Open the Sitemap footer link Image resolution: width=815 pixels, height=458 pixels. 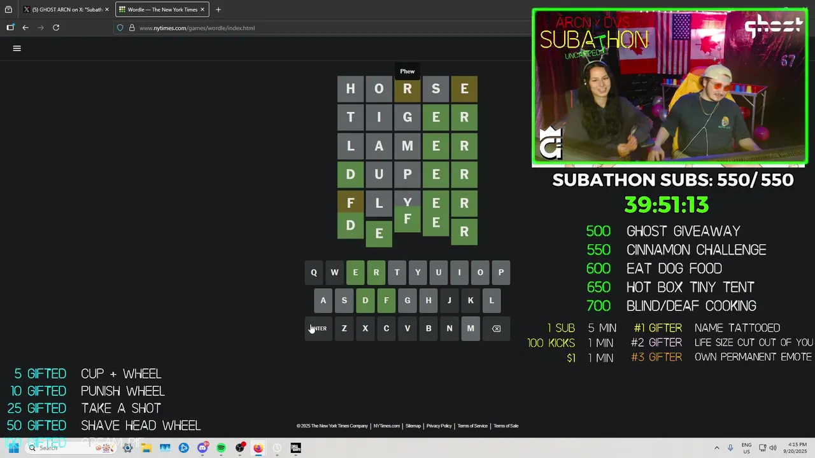[x=413, y=426]
